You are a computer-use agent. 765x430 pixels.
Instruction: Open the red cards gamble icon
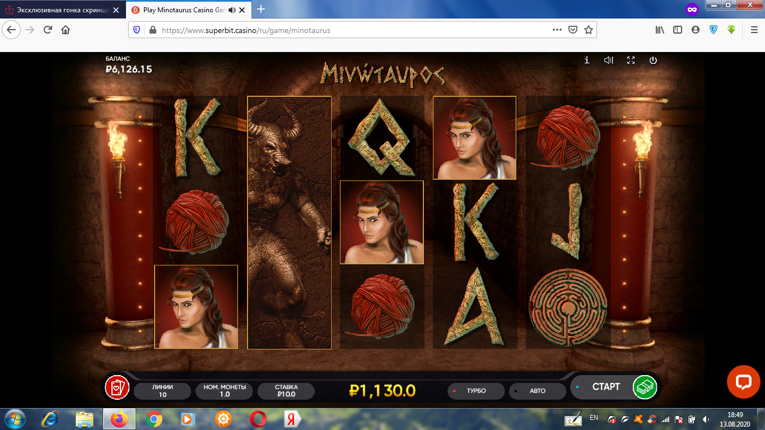(x=117, y=387)
